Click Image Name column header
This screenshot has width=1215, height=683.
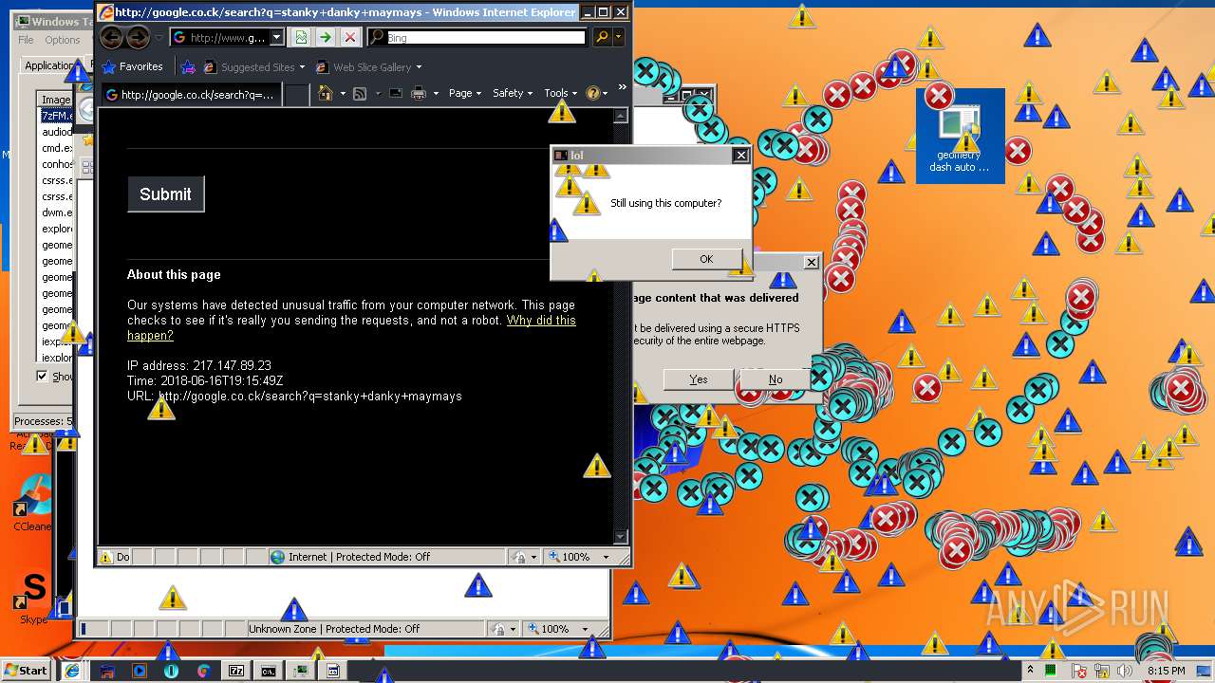click(x=55, y=100)
